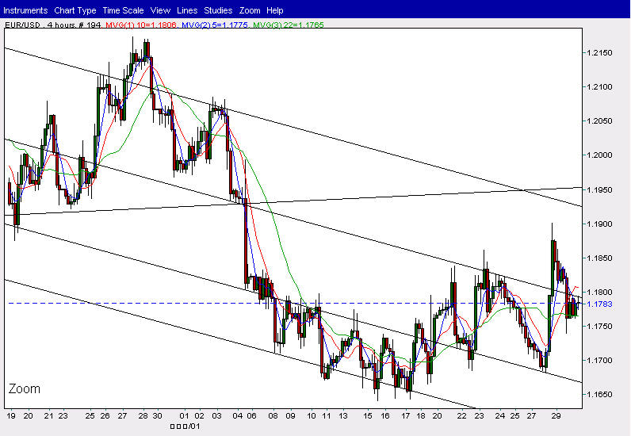Click the 1.1650 price axis label
The image size is (631, 436).
point(599,395)
